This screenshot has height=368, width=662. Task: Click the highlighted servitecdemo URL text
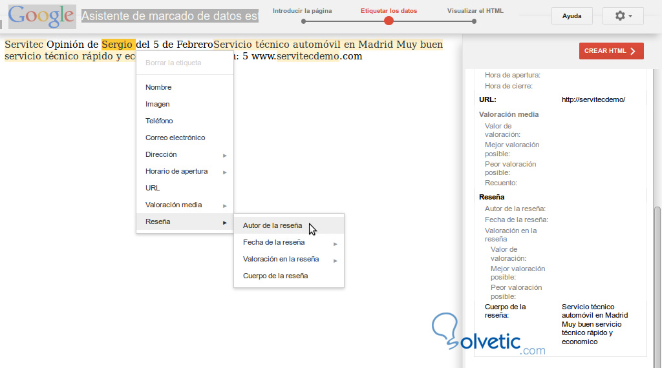(x=308, y=56)
